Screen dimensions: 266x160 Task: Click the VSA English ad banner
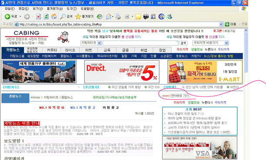[200, 148]
